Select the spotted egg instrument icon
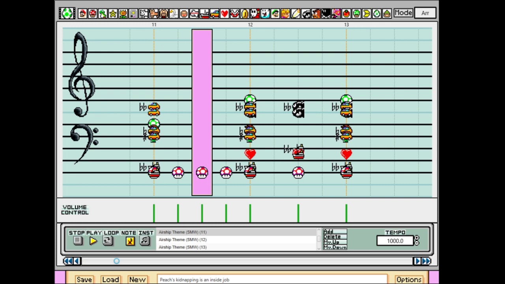 (377, 14)
